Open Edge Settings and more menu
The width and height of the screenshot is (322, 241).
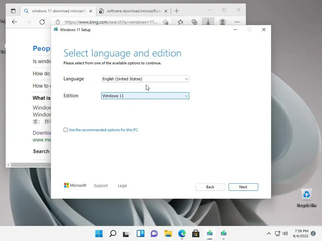(237, 22)
